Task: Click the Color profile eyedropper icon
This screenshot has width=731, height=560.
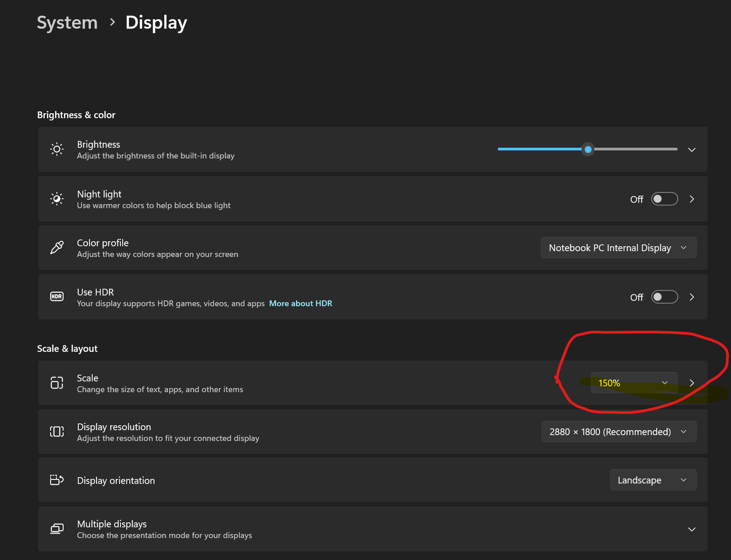Action: point(57,248)
